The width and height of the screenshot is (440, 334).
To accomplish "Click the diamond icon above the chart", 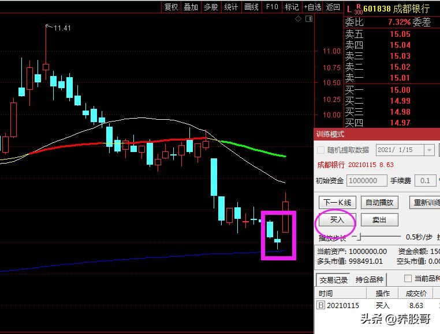I will tap(298, 19).
